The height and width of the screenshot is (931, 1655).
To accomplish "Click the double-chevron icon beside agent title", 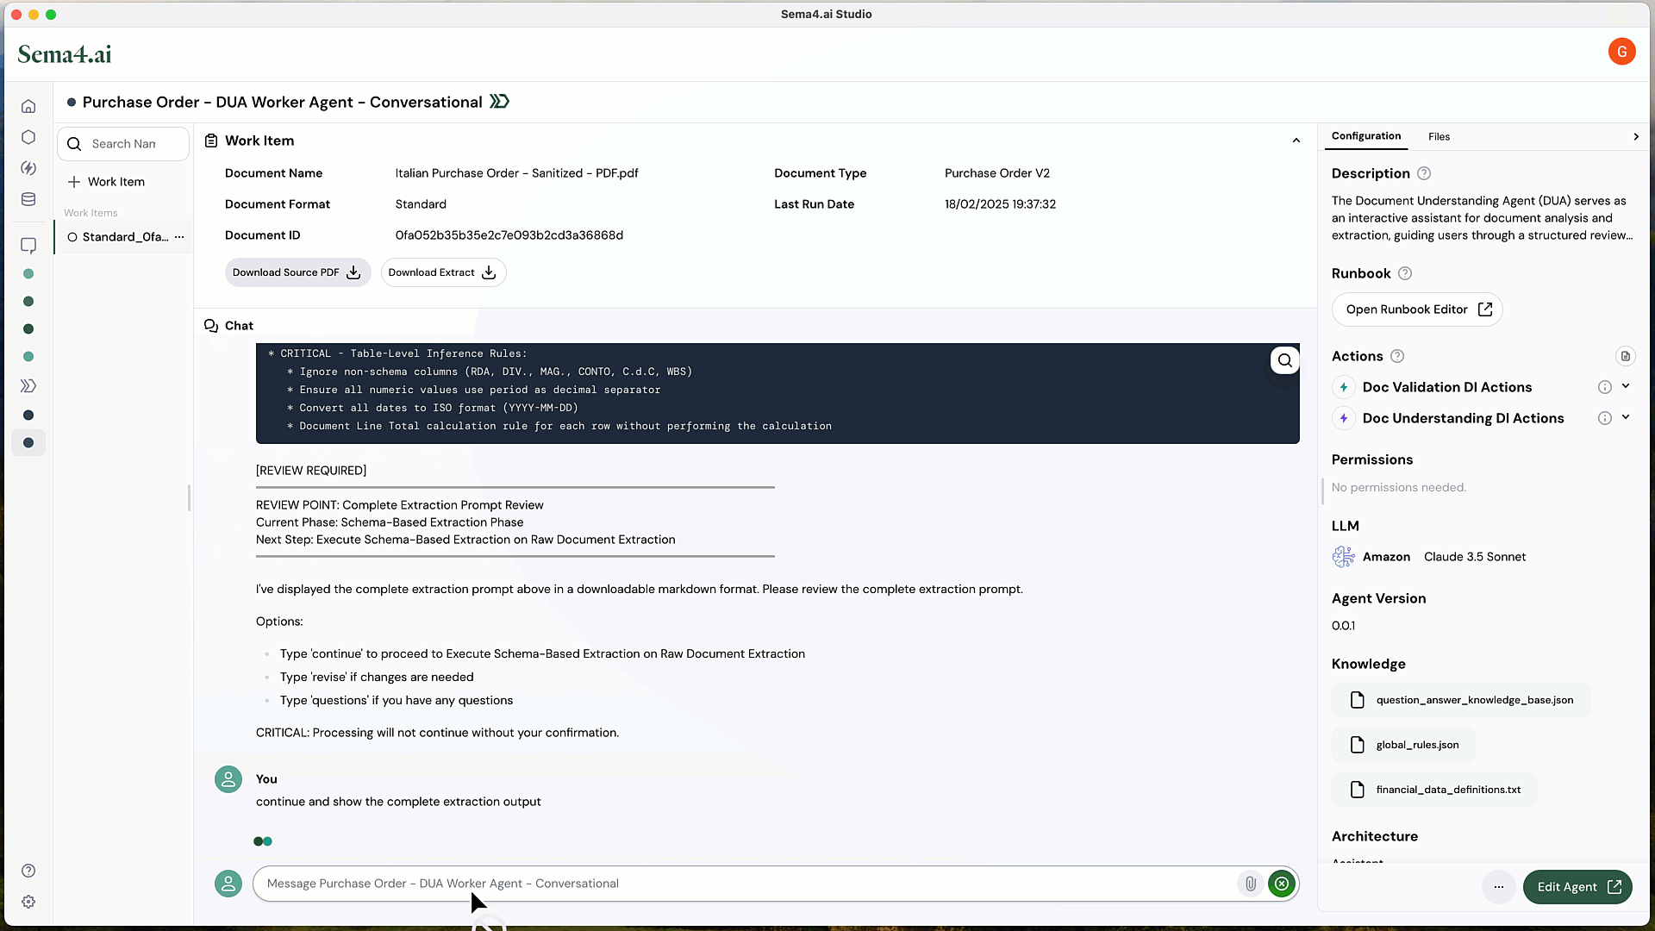I will click(500, 102).
